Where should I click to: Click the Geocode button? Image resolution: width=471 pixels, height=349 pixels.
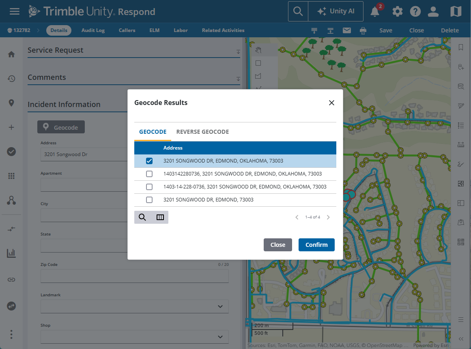tap(61, 127)
